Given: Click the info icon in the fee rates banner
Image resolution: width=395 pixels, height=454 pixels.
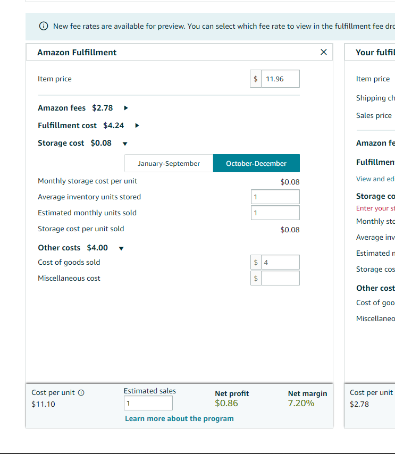Looking at the screenshot, I should click(44, 26).
